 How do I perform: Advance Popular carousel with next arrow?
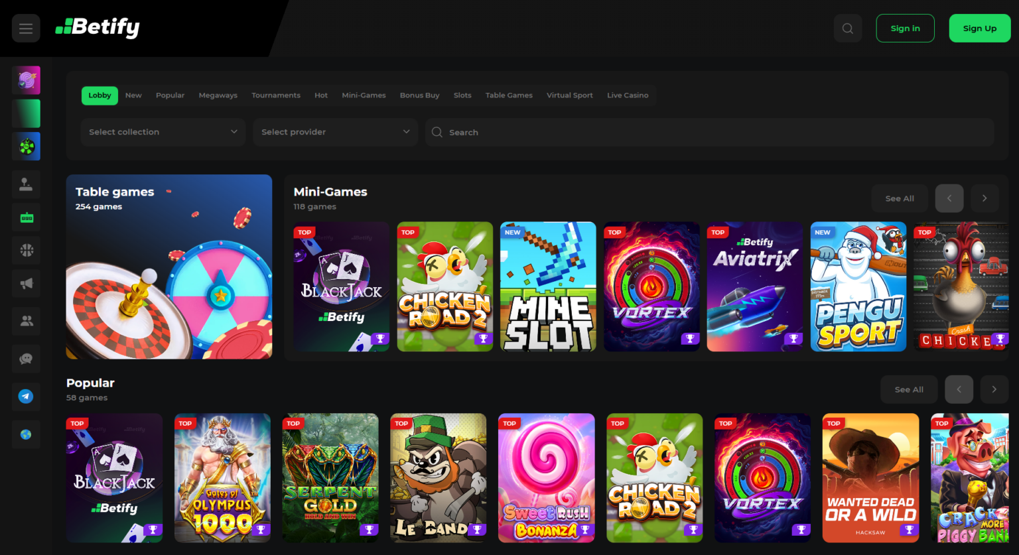994,389
